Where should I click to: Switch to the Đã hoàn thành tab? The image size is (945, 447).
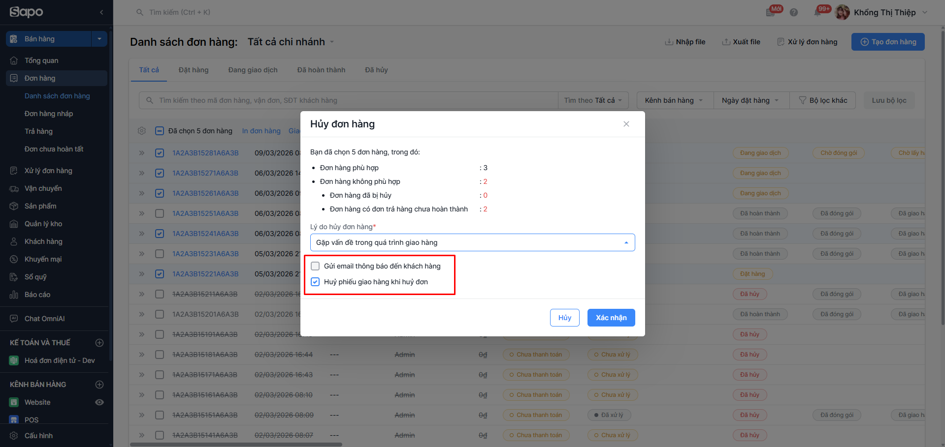tap(321, 70)
